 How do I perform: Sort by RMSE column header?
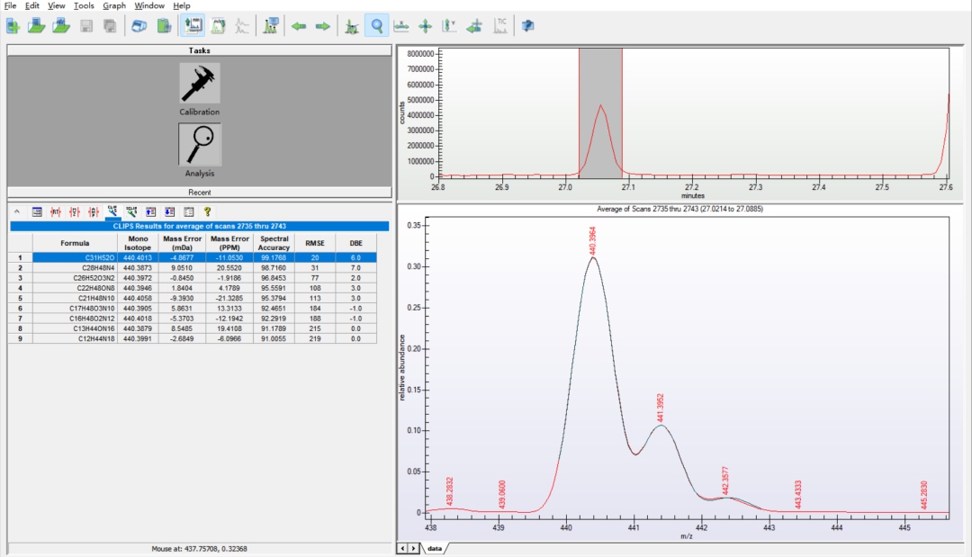pyautogui.click(x=315, y=243)
